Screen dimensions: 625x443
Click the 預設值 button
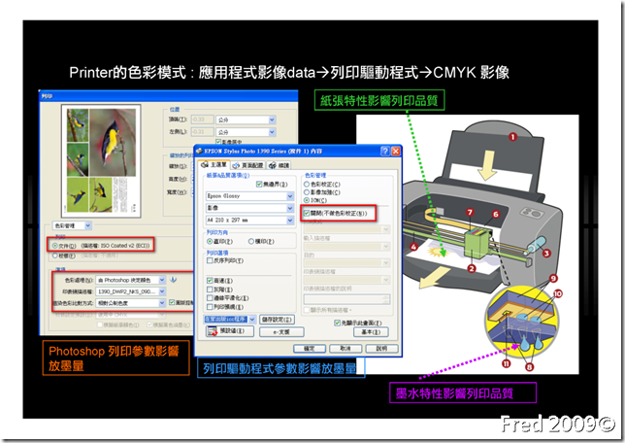click(x=230, y=331)
